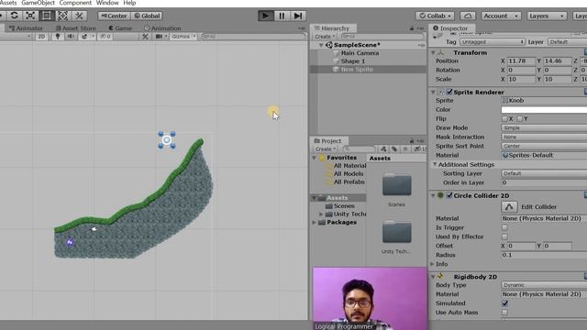Pause the game preview
The width and height of the screenshot is (587, 330).
[282, 16]
